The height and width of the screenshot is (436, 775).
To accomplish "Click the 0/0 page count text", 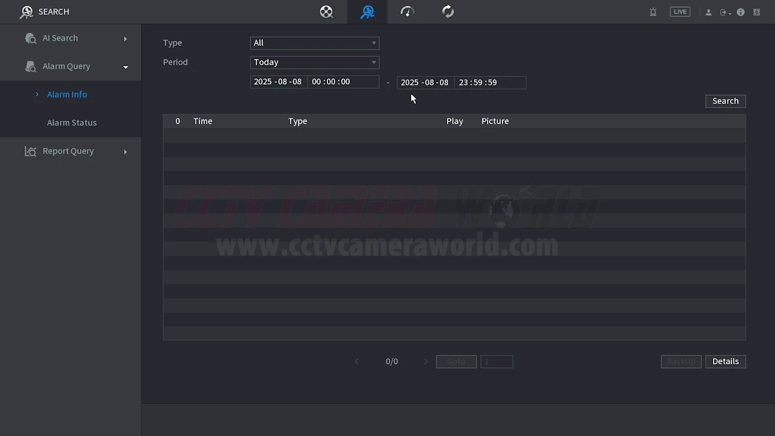I will click(x=392, y=362).
